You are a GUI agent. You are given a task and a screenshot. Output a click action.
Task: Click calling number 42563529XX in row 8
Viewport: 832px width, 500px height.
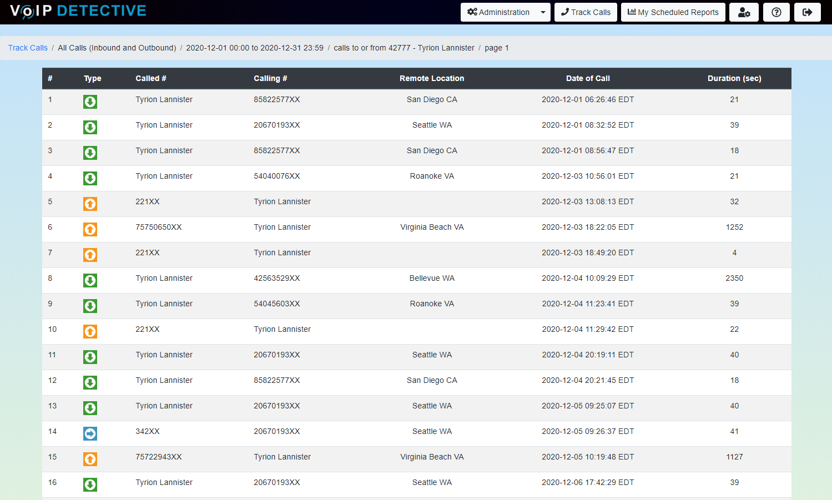[x=277, y=278]
